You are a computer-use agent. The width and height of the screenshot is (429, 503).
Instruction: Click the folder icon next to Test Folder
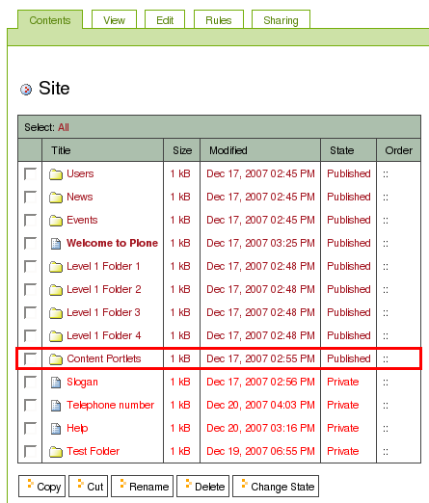(x=56, y=452)
